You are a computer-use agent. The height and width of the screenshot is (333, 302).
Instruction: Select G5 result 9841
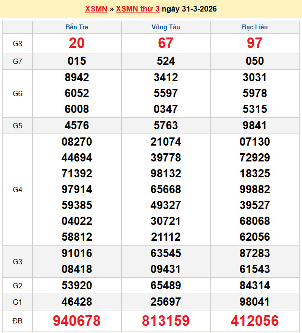point(254,125)
